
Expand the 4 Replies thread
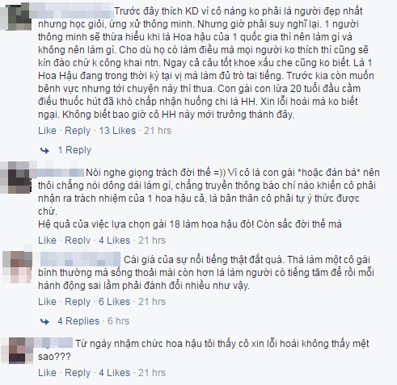[78, 321]
